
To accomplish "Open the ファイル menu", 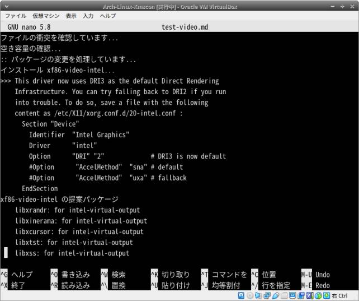I will (16, 16).
